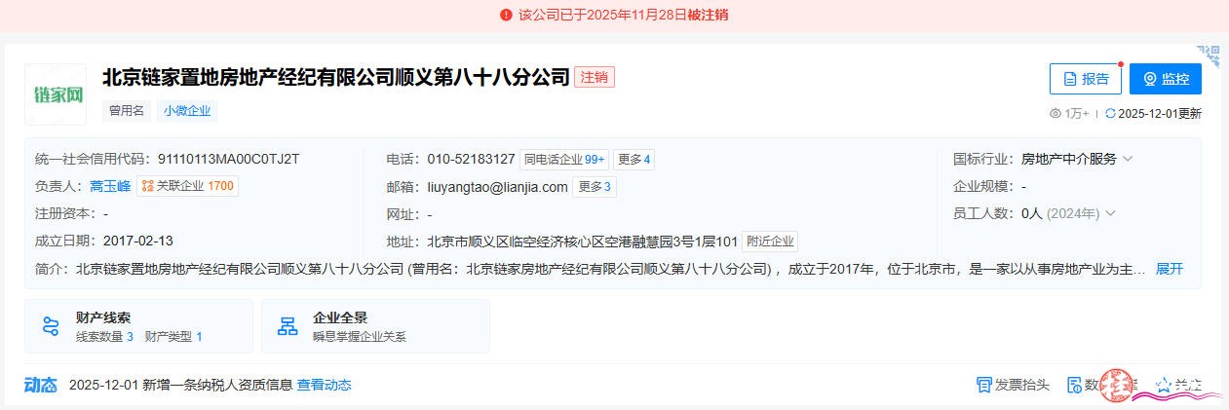
Task: Click the 监控 monitor button
Action: click(x=1166, y=79)
